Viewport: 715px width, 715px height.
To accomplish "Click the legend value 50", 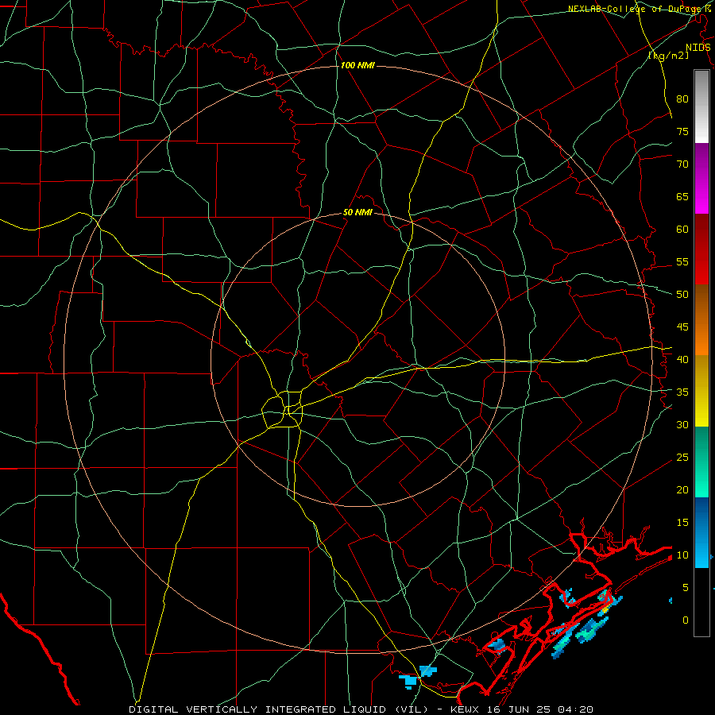I will (682, 295).
